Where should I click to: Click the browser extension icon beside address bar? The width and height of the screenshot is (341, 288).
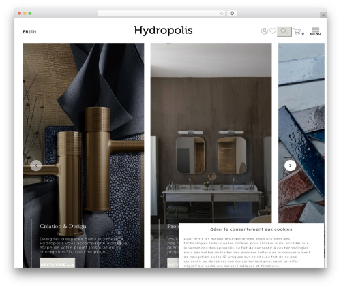click(x=232, y=13)
